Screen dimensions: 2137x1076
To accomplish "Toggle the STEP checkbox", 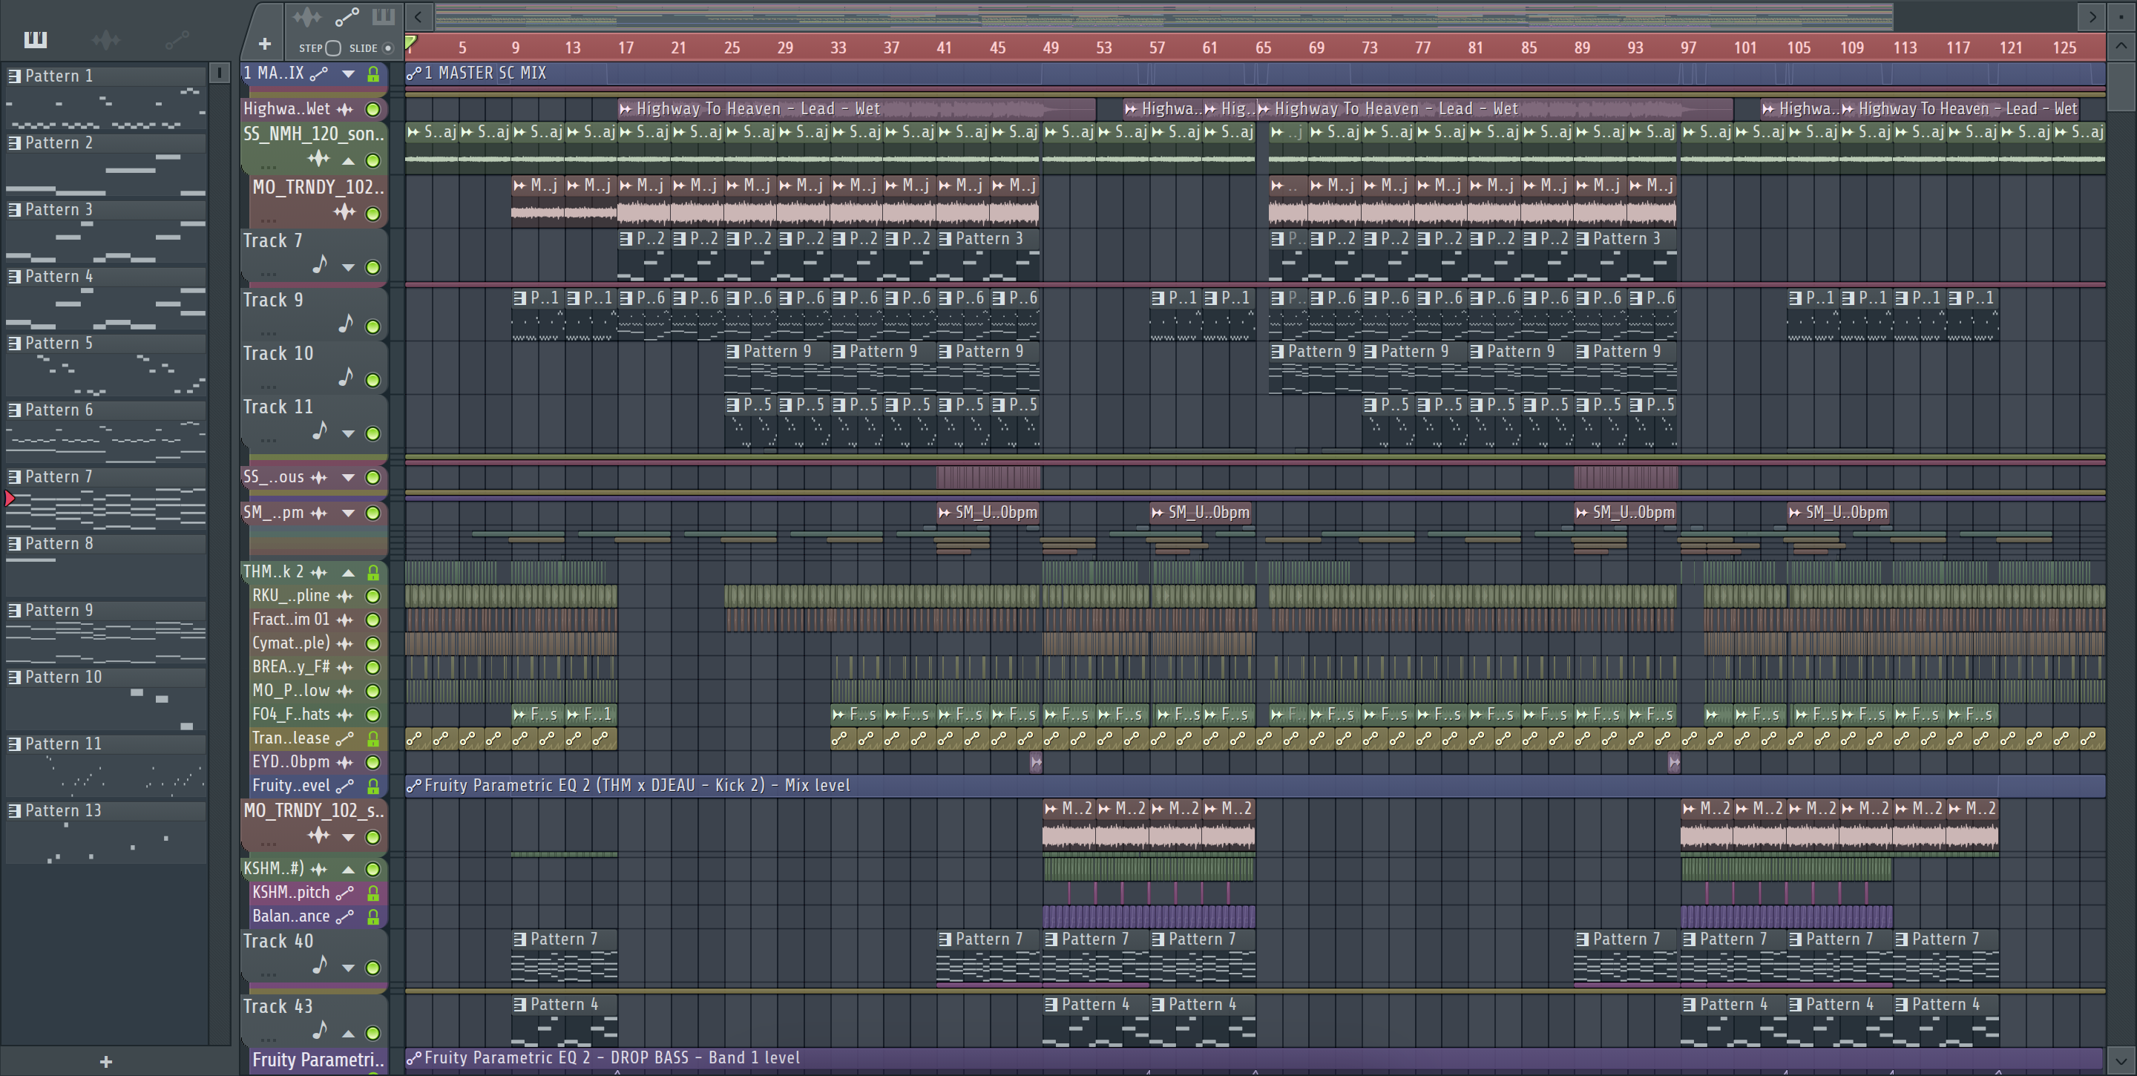I will (x=333, y=48).
